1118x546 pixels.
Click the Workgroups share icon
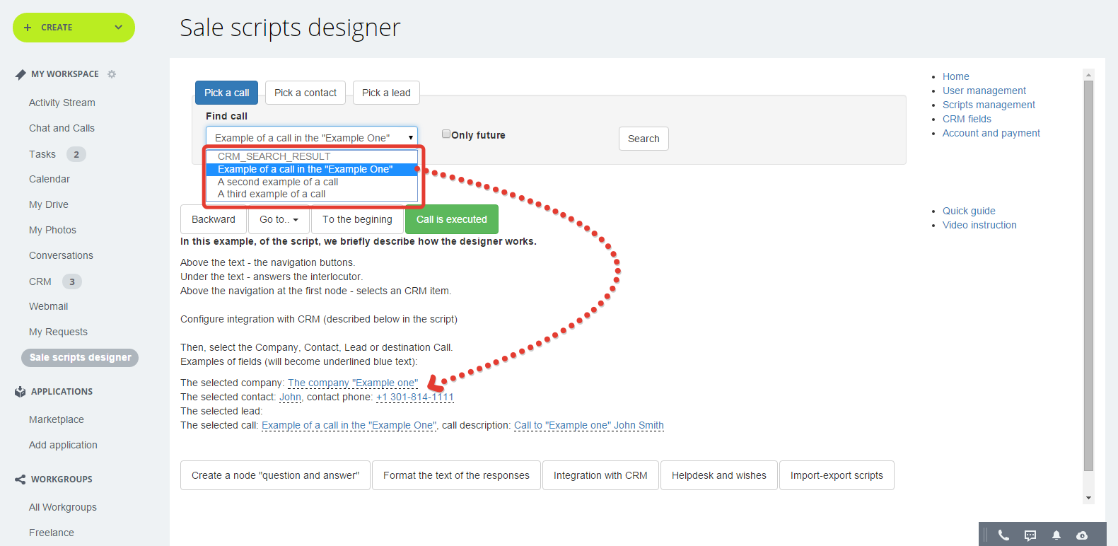point(20,480)
